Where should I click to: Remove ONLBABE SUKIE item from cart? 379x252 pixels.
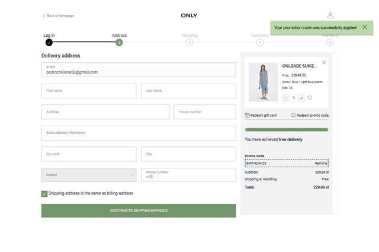pos(324,63)
